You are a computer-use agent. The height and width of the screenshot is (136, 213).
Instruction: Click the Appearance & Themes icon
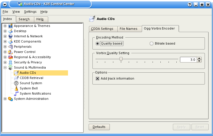coord(10,26)
